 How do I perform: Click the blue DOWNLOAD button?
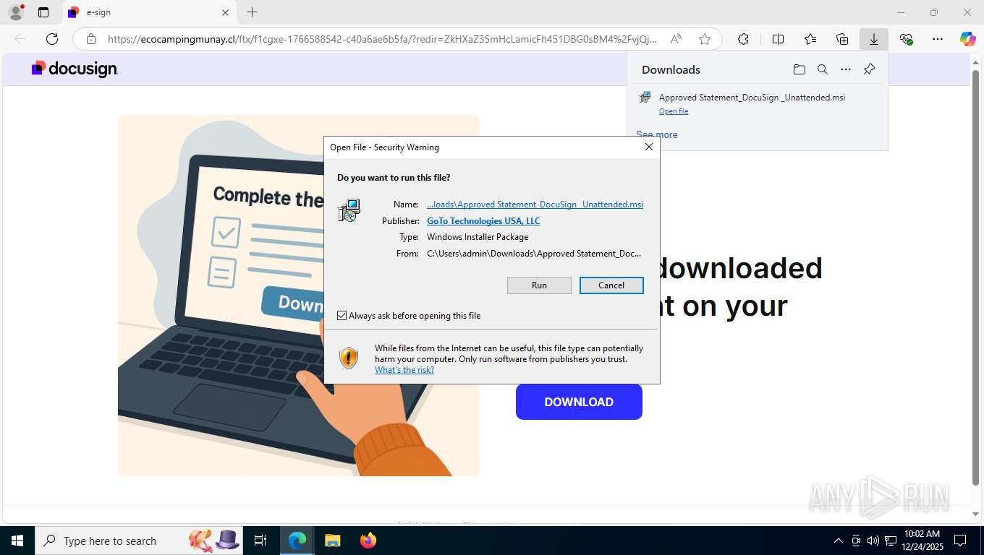tap(579, 402)
